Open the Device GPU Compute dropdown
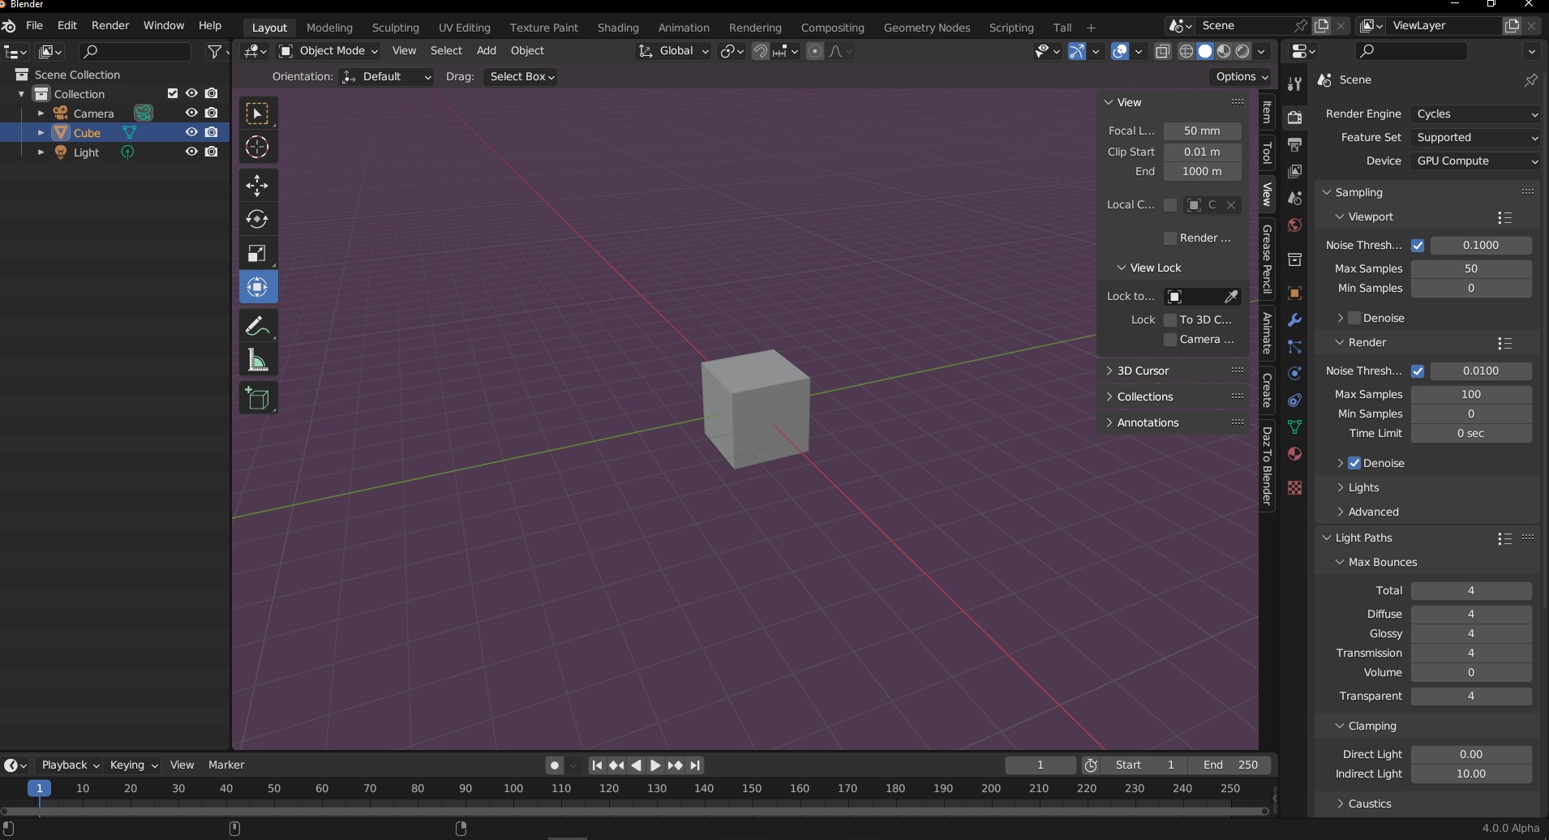The height and width of the screenshot is (840, 1549). point(1475,161)
